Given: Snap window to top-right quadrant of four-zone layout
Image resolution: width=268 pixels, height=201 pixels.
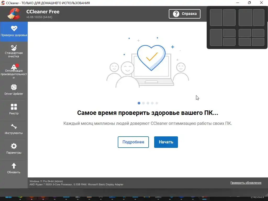Looking at the screenshot, I should [258, 33].
